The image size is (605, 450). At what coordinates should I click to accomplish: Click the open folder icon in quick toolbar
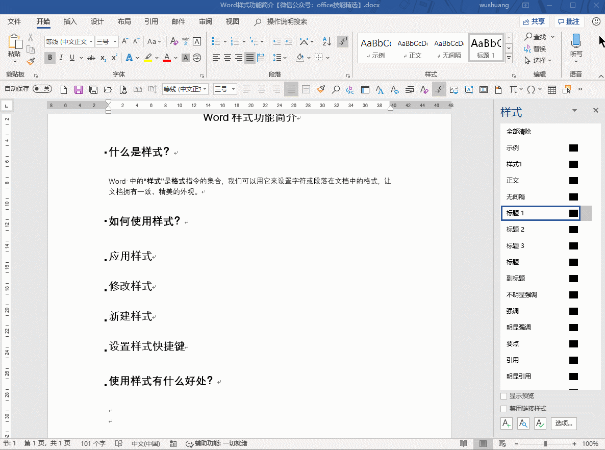(108, 90)
